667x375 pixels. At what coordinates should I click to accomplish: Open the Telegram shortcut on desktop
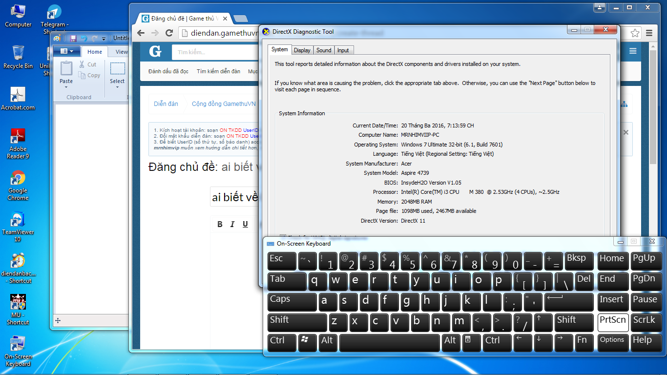(54, 19)
